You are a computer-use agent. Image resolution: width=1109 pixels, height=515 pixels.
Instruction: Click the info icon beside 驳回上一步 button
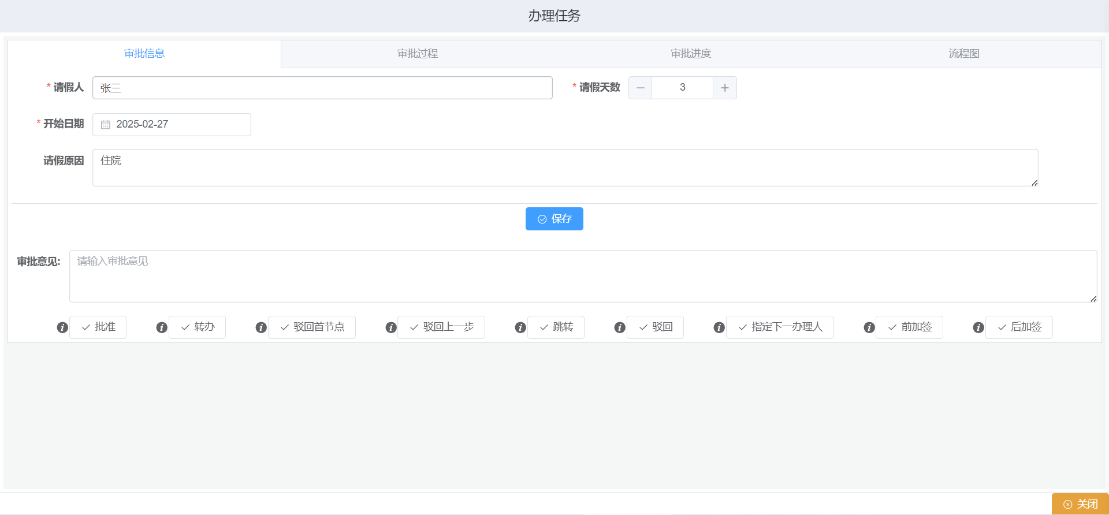pos(391,327)
